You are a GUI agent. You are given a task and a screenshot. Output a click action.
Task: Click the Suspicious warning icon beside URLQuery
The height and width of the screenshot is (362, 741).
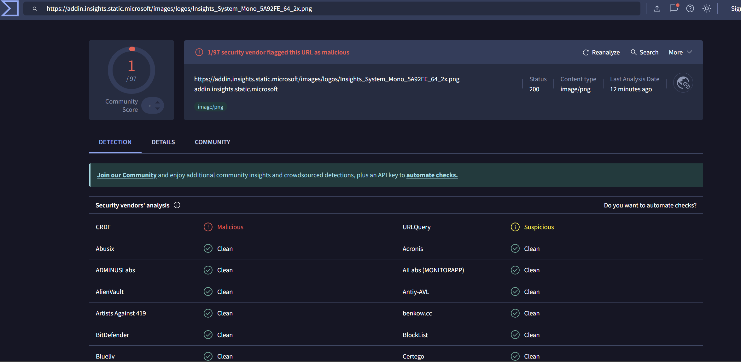point(515,227)
